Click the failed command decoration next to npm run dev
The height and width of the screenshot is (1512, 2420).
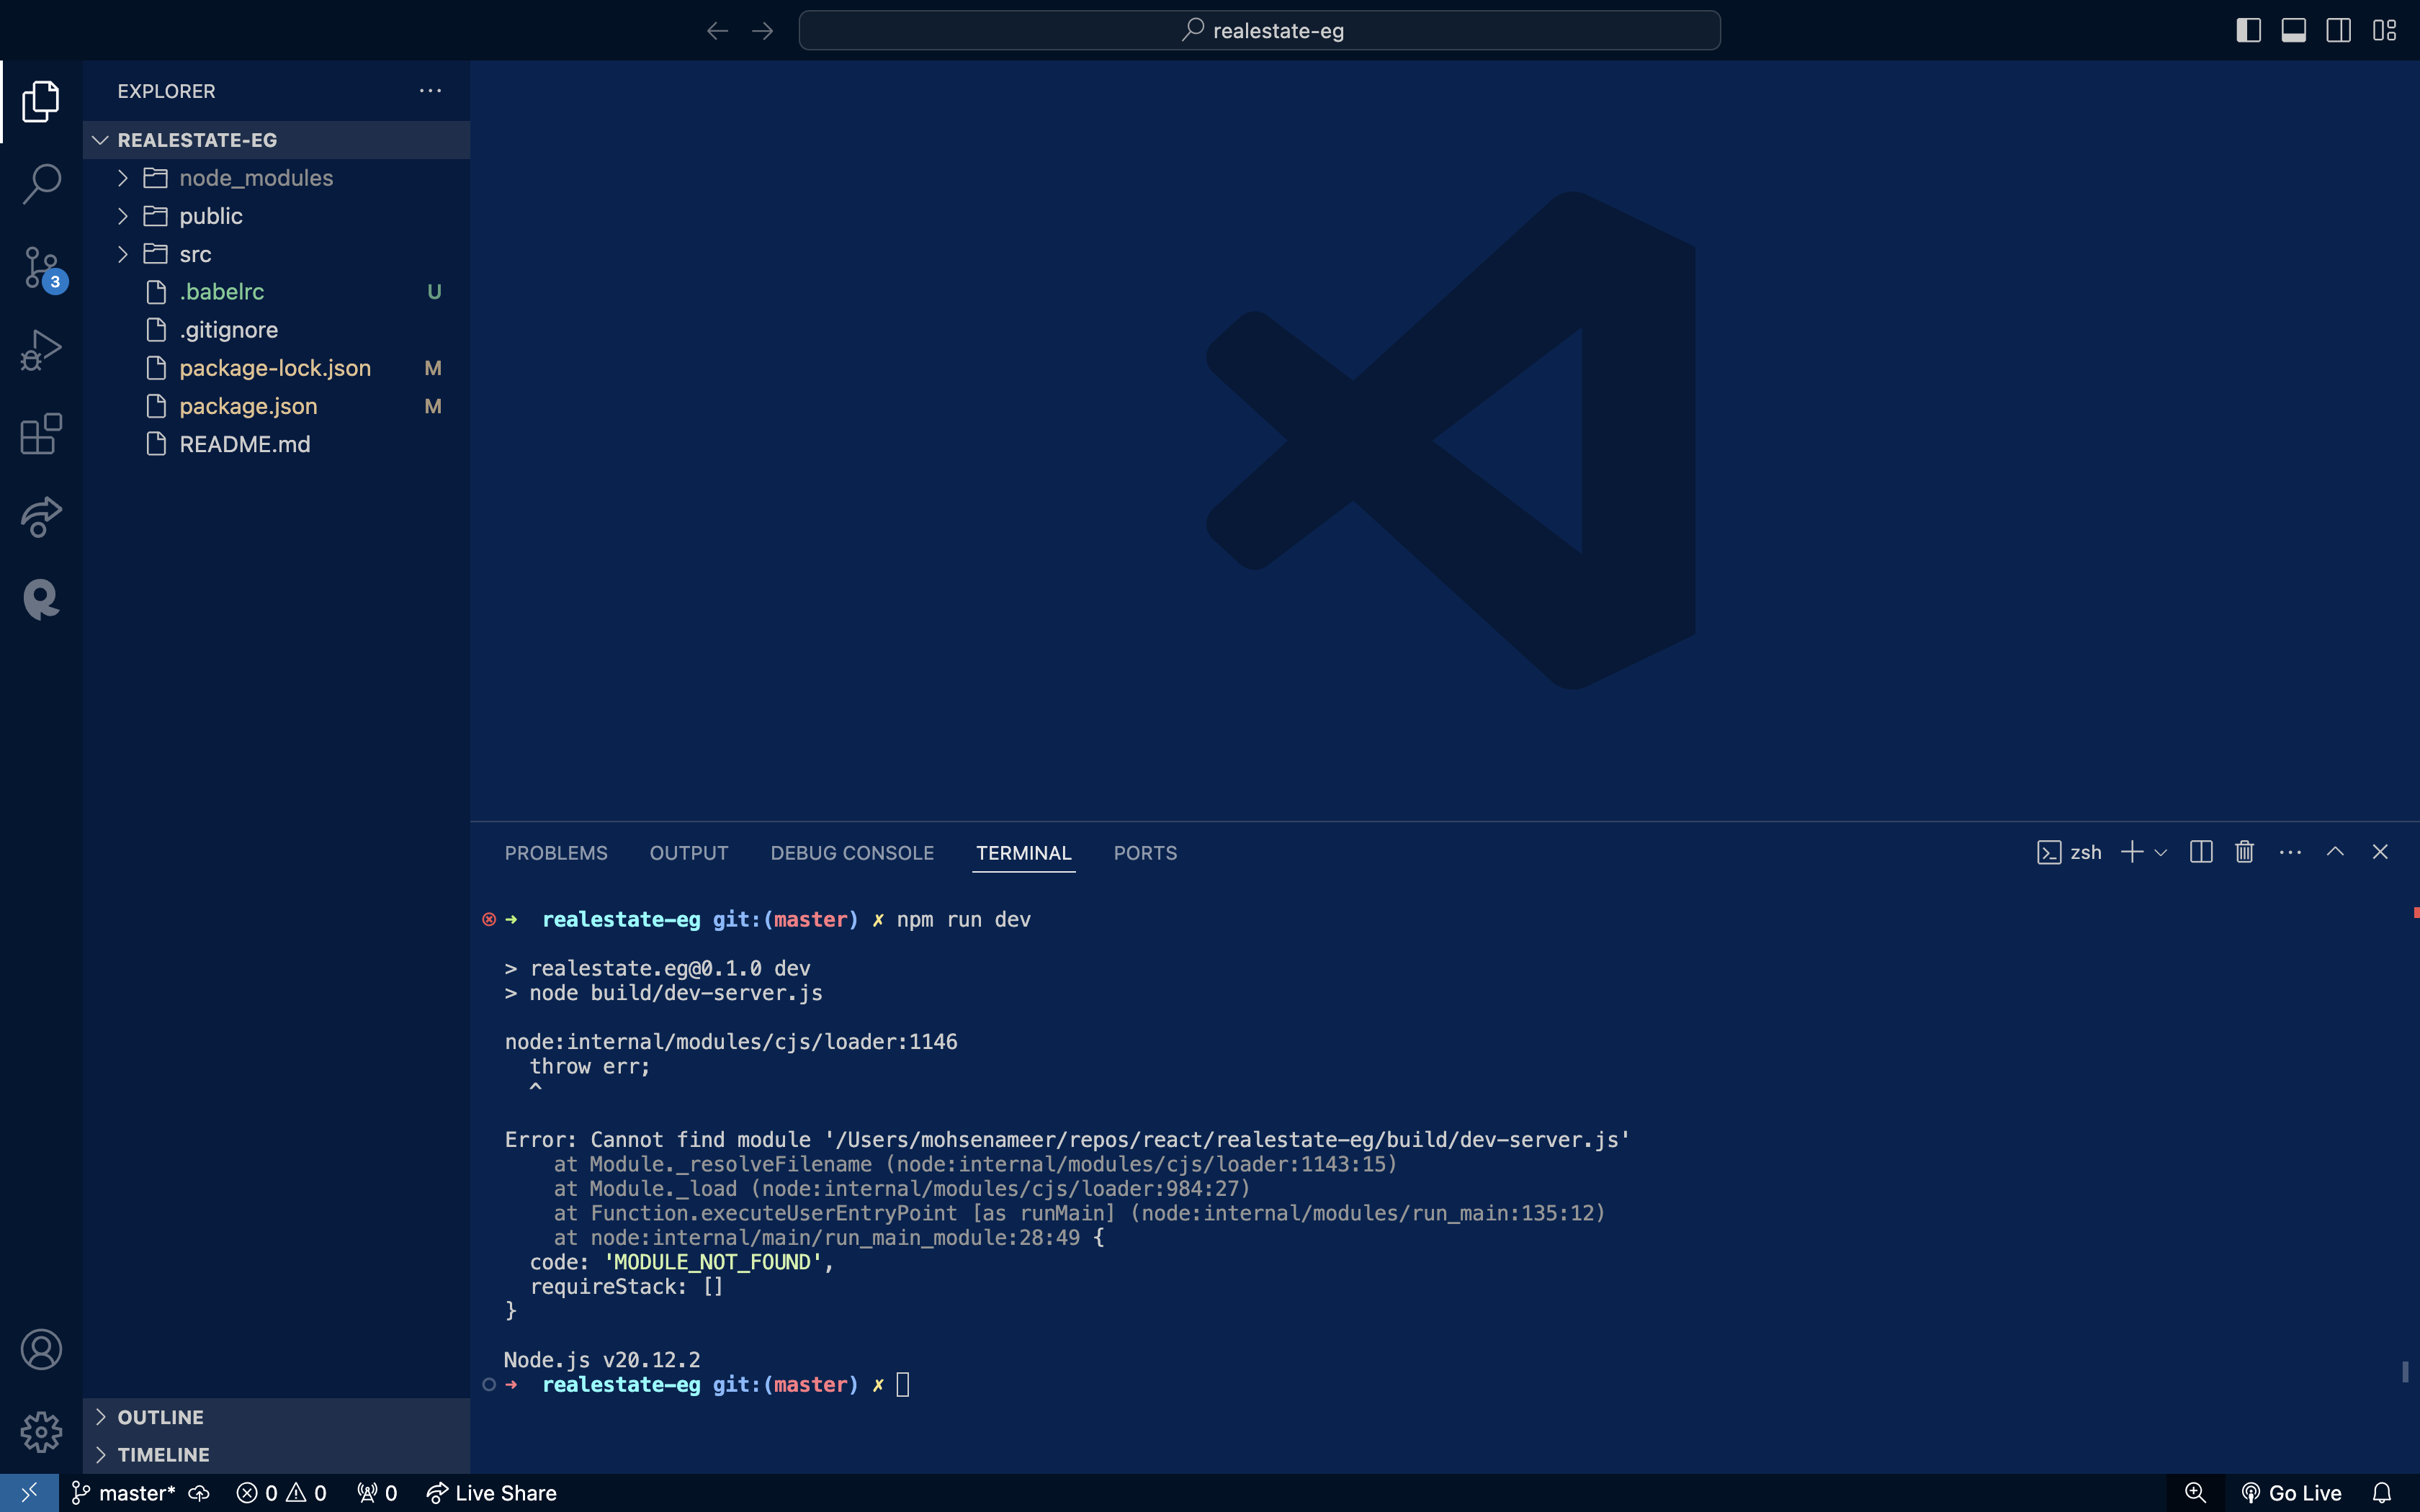(489, 919)
